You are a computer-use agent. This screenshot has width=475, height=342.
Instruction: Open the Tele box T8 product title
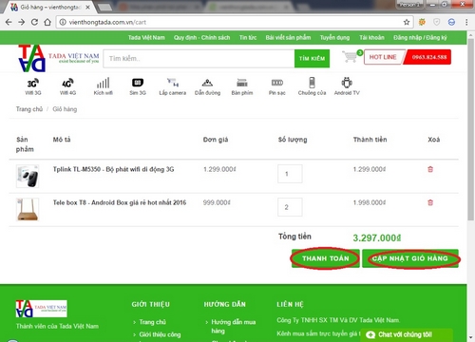pyautogui.click(x=120, y=202)
